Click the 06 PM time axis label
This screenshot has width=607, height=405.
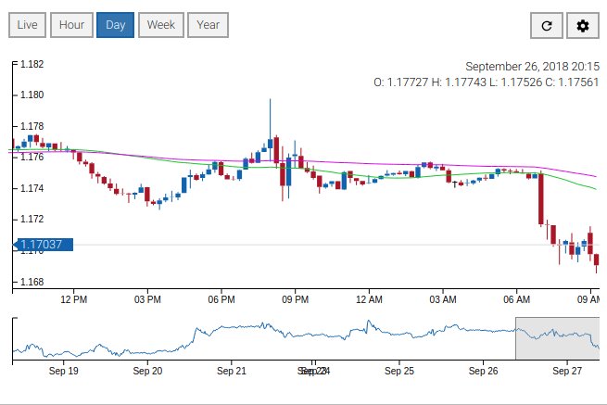click(221, 299)
